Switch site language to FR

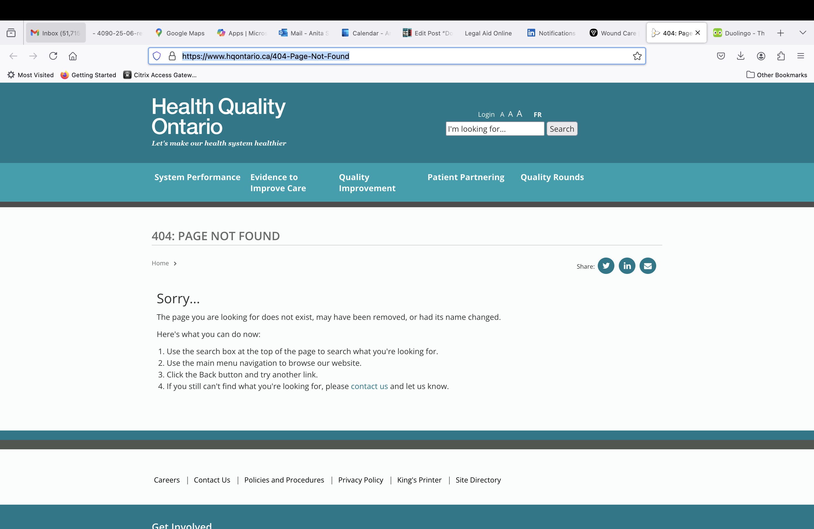[538, 115]
